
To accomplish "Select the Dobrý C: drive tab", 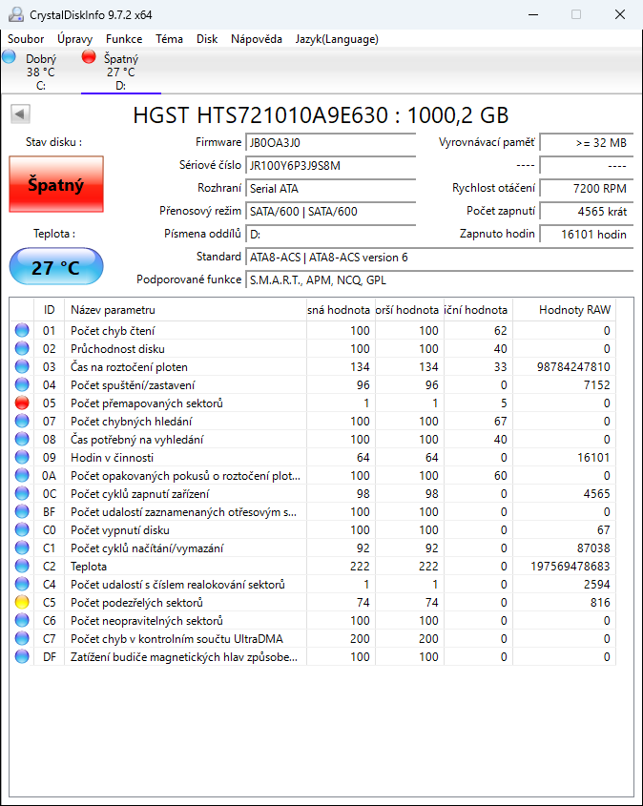I will (x=41, y=72).
